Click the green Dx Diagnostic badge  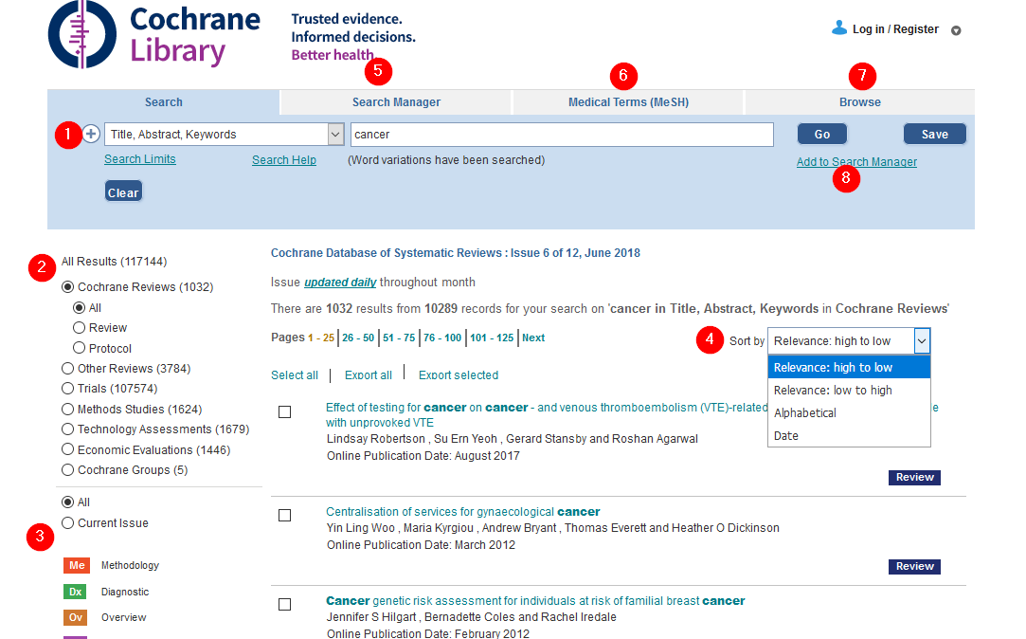pos(77,592)
